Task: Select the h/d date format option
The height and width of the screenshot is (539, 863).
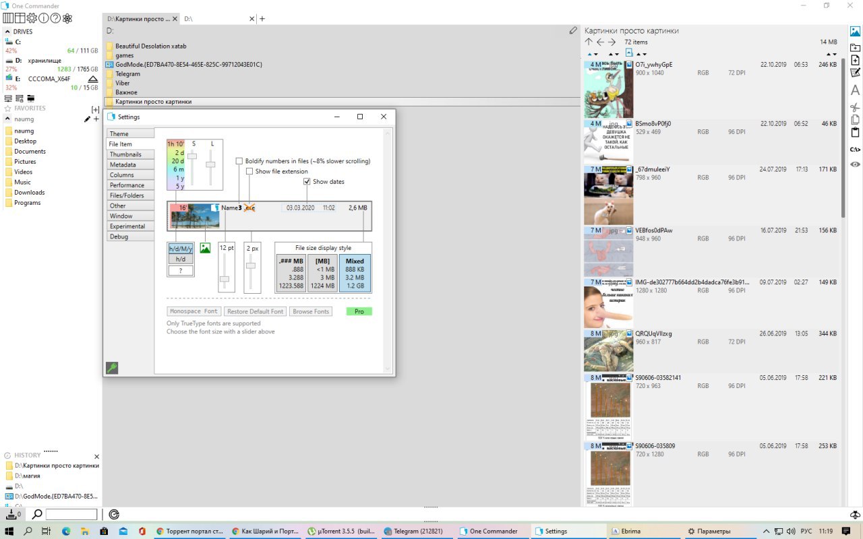Action: [181, 259]
